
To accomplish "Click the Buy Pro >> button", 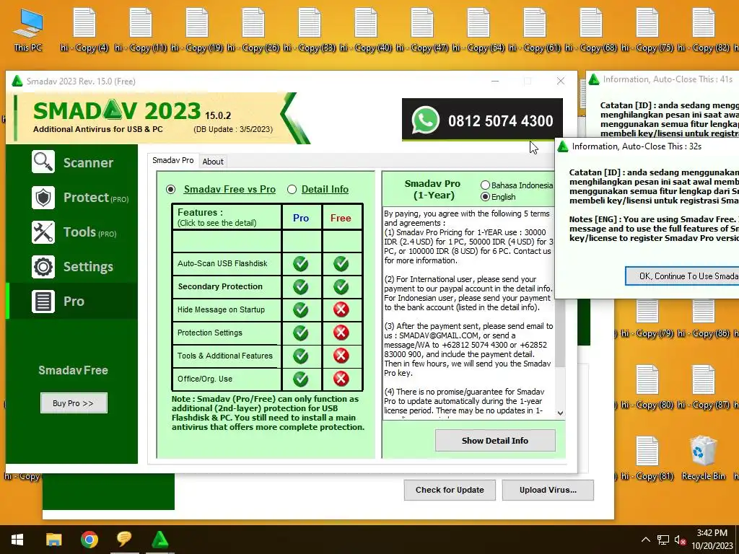I will pos(74,403).
